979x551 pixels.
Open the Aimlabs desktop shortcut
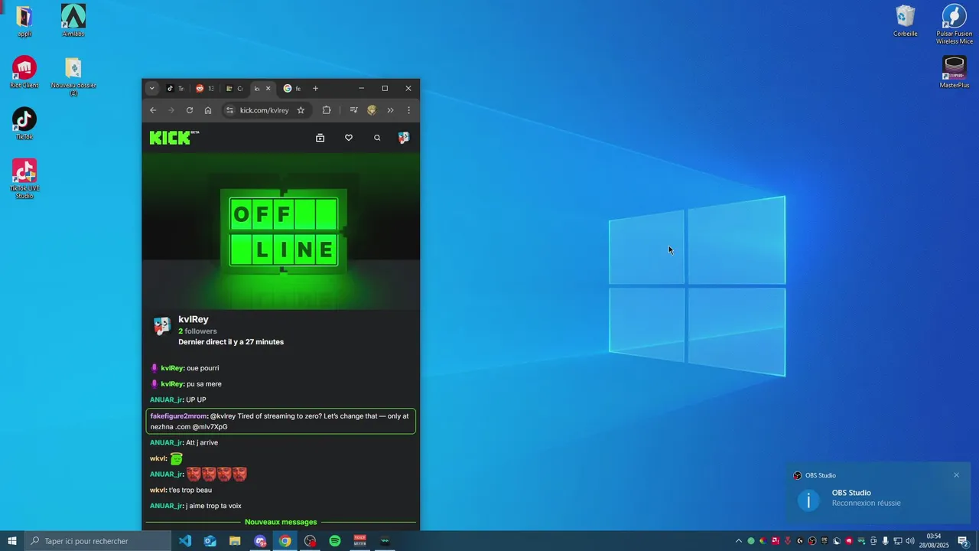coord(73,21)
